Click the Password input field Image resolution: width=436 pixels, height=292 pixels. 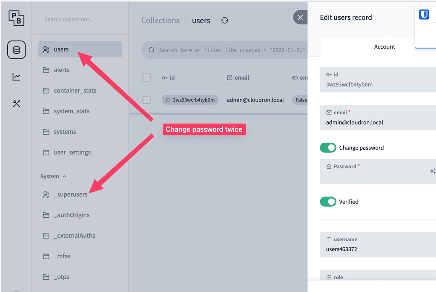(375, 176)
